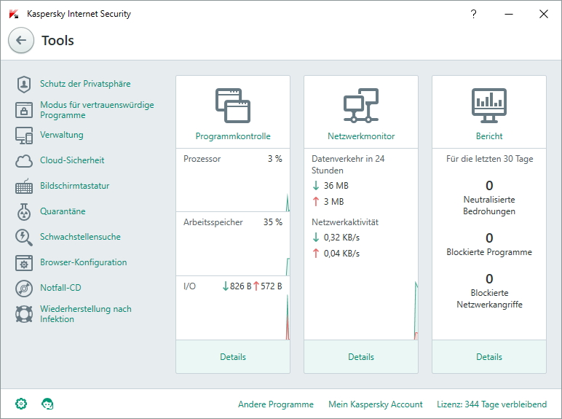Click the Netzwerkmonitor network icon
562x419 pixels.
[361, 106]
